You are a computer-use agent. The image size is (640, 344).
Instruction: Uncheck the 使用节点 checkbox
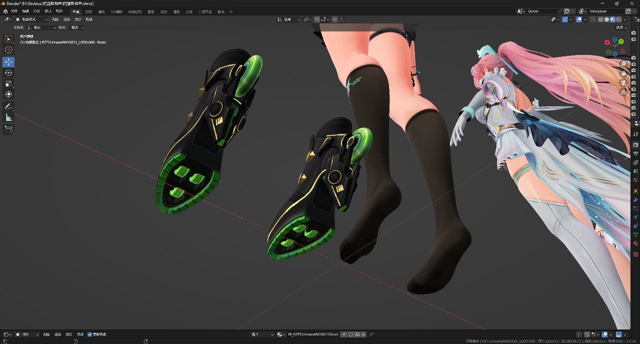pyautogui.click(x=89, y=335)
